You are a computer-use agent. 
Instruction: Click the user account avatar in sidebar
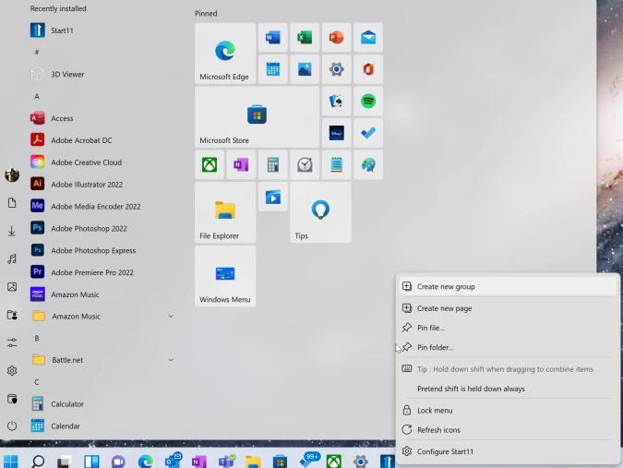[x=12, y=174]
